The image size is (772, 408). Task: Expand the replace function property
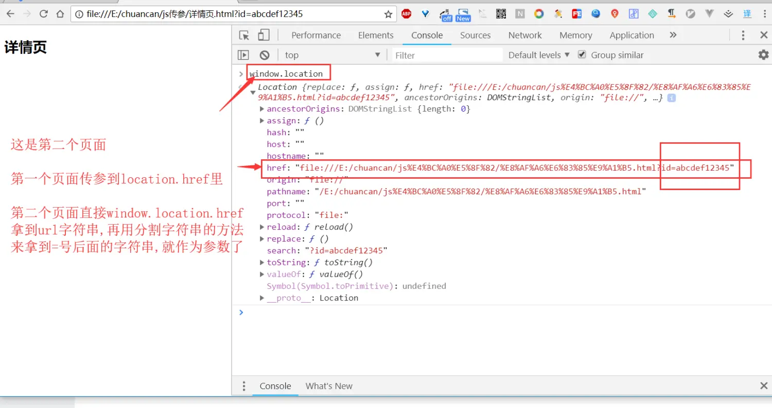pyautogui.click(x=262, y=238)
